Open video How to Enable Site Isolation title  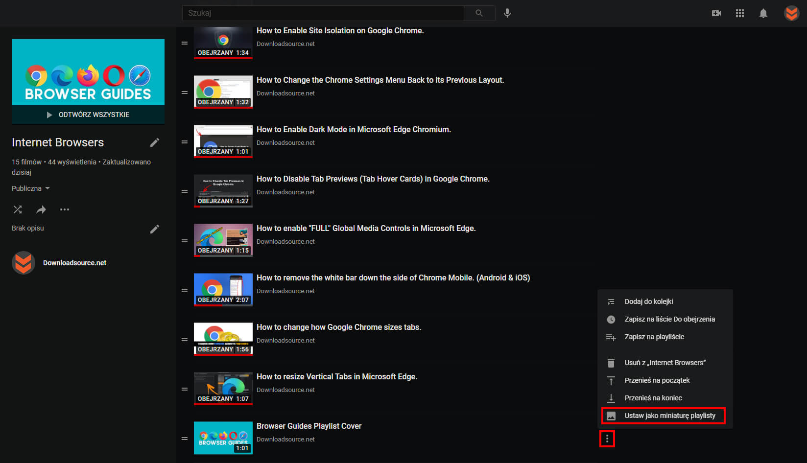[340, 30]
